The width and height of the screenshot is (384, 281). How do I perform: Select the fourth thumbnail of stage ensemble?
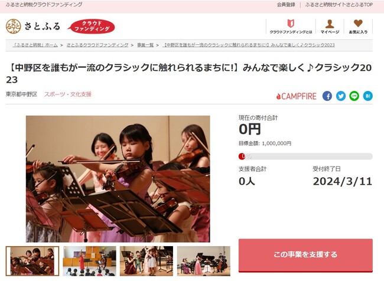click(x=203, y=261)
